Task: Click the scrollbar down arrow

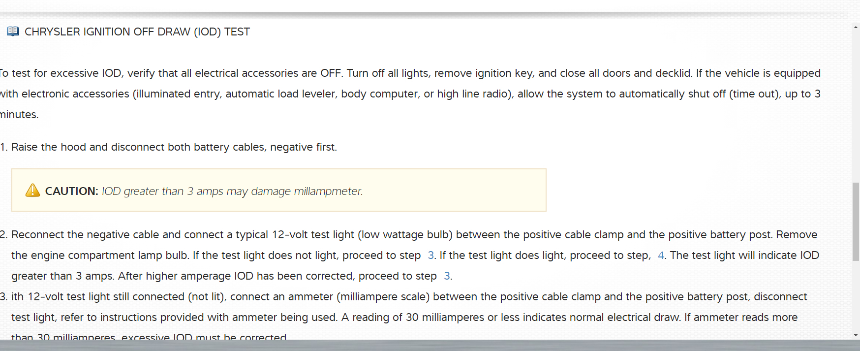Action: pos(856,335)
